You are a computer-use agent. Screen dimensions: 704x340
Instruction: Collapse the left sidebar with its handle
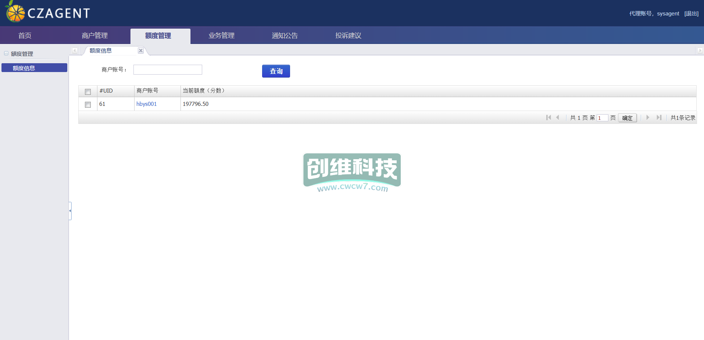(x=70, y=211)
